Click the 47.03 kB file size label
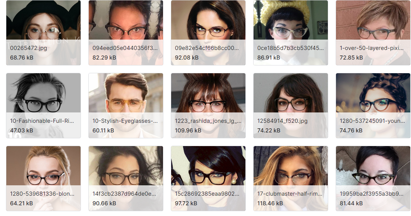Viewport: 411px width, 216px height. [x=22, y=130]
